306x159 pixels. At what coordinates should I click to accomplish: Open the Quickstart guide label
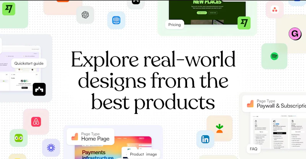[29, 63]
